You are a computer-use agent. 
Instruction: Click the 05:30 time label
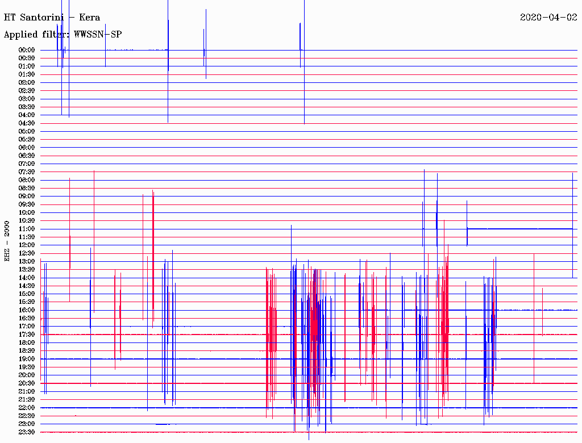pyautogui.click(x=27, y=140)
